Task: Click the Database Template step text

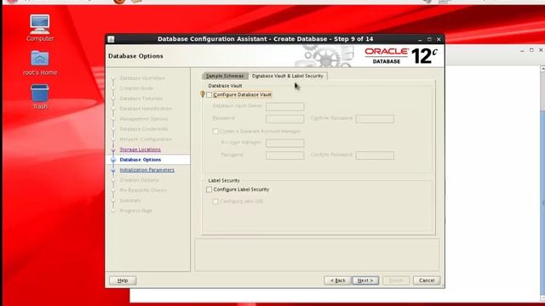Action: (x=141, y=99)
